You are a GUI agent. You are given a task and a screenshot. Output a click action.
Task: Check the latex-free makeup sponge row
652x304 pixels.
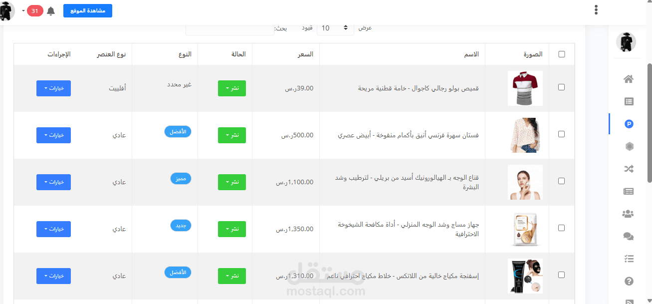pyautogui.click(x=562, y=275)
